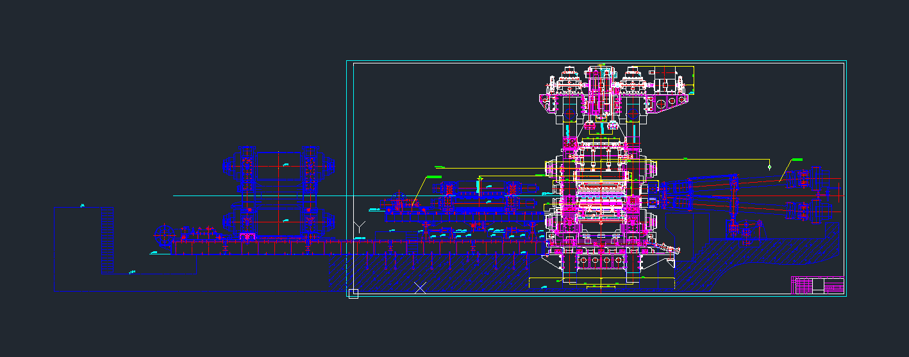The height and width of the screenshot is (357, 909).
Task: Select the green leader label above the drive spindles
Action: [x=797, y=159]
